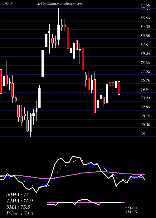Click the Live MACD label
Viewport: 156px width, 218px height.
pyautogui.click(x=131, y=210)
